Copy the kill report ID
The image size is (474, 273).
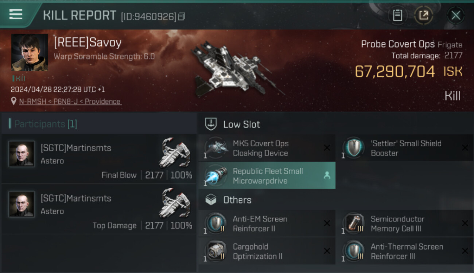182,16
